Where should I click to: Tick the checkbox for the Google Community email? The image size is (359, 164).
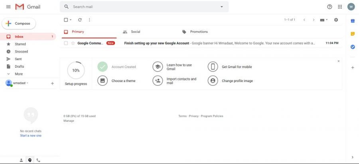(x=66, y=43)
